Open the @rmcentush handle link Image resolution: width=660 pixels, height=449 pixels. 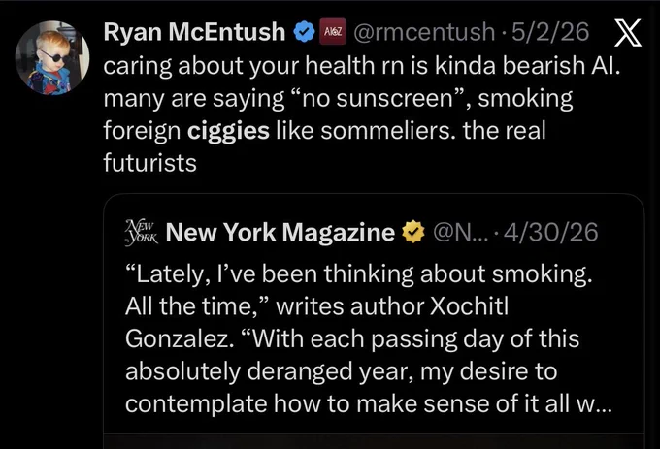click(x=424, y=32)
